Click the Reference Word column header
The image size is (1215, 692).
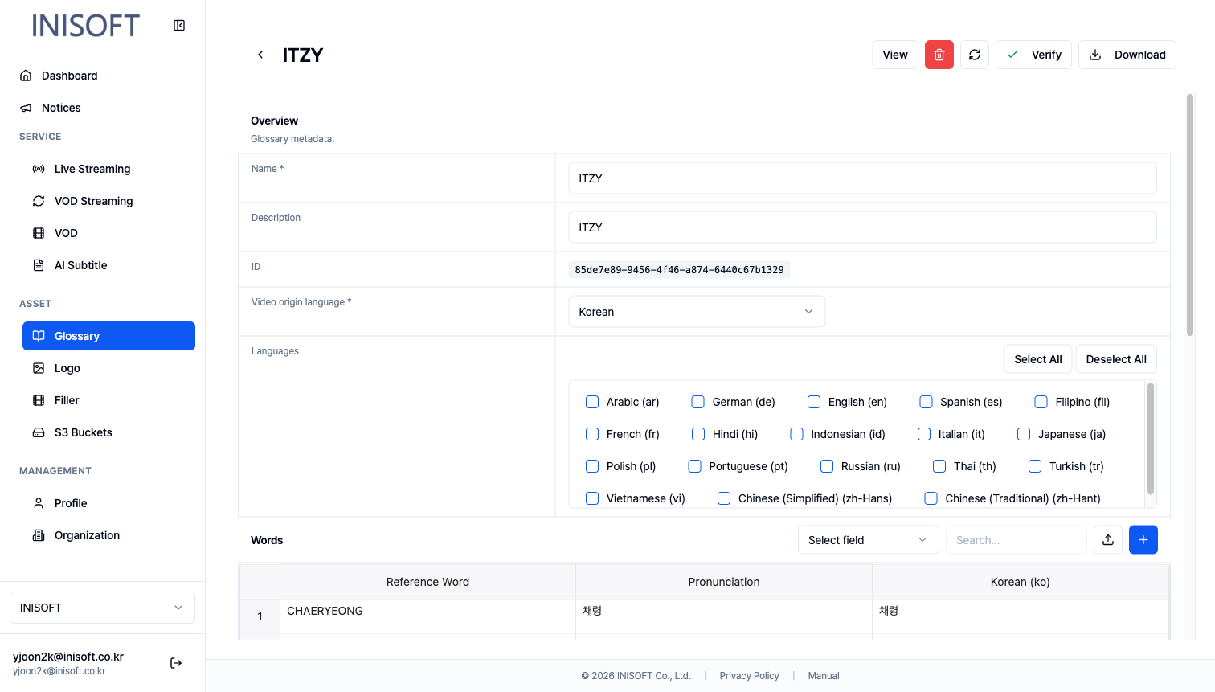(x=427, y=582)
